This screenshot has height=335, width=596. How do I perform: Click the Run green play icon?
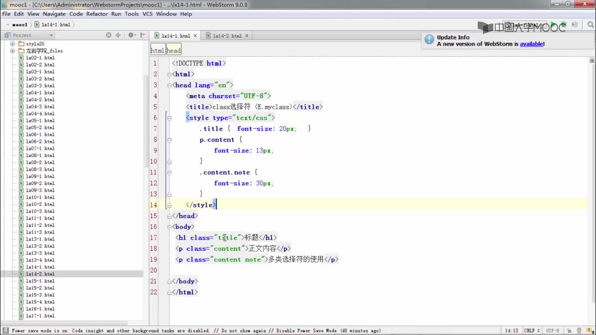click(x=553, y=25)
